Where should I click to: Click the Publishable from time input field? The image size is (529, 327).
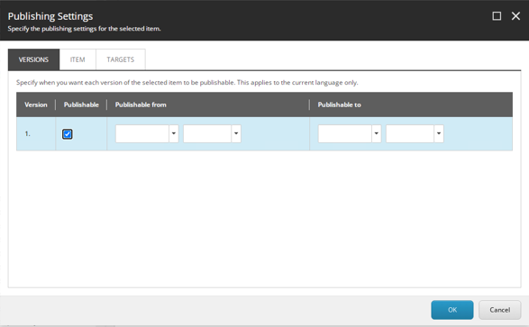207,133
